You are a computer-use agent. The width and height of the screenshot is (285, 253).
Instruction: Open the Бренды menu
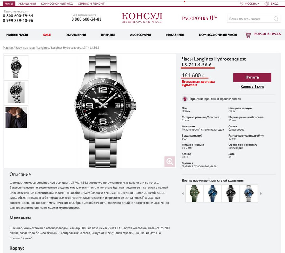pyautogui.click(x=108, y=35)
